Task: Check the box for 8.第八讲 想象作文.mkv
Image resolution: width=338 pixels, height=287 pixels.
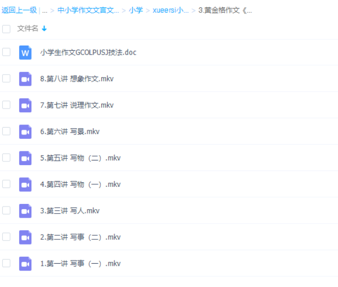Action: (x=6, y=78)
